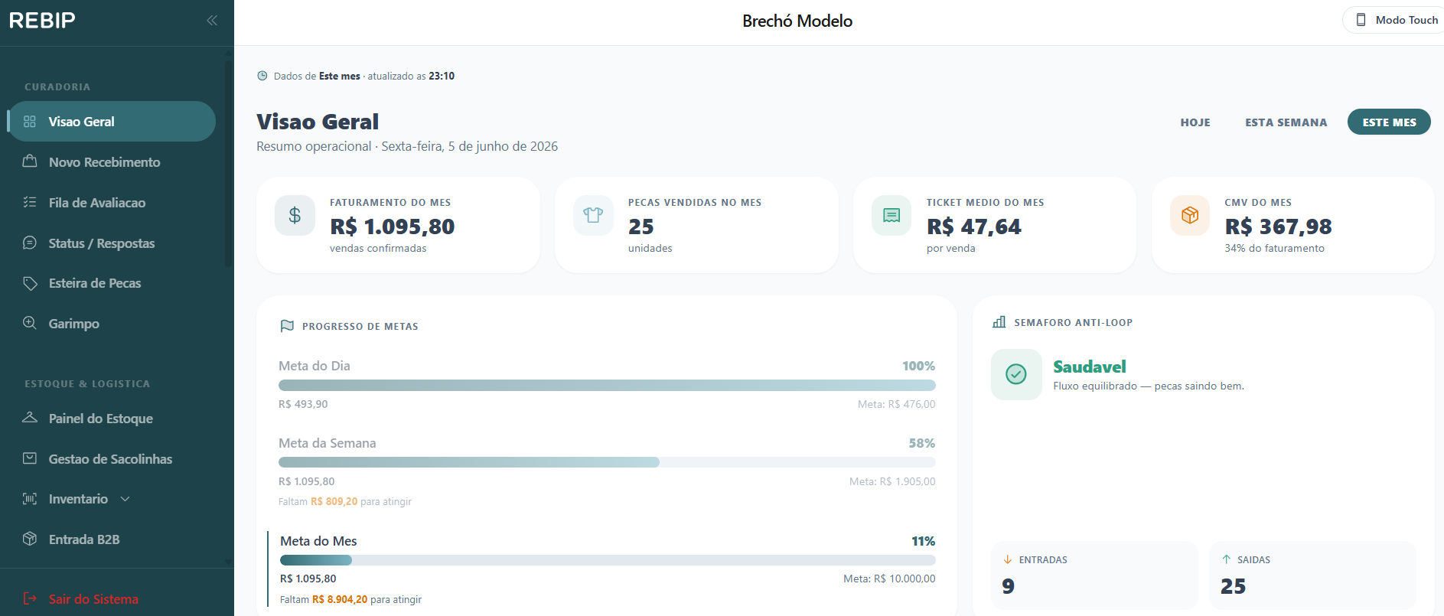
Task: Click the Meta da Semana progress bar
Action: (x=607, y=462)
